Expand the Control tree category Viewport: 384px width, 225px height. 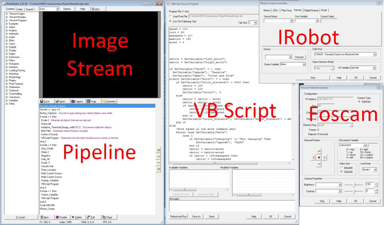click(x=6, y=47)
